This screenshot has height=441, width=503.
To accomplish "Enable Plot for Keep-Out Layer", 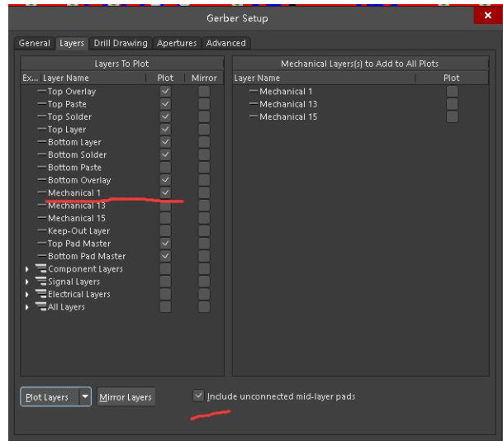I will click(165, 230).
